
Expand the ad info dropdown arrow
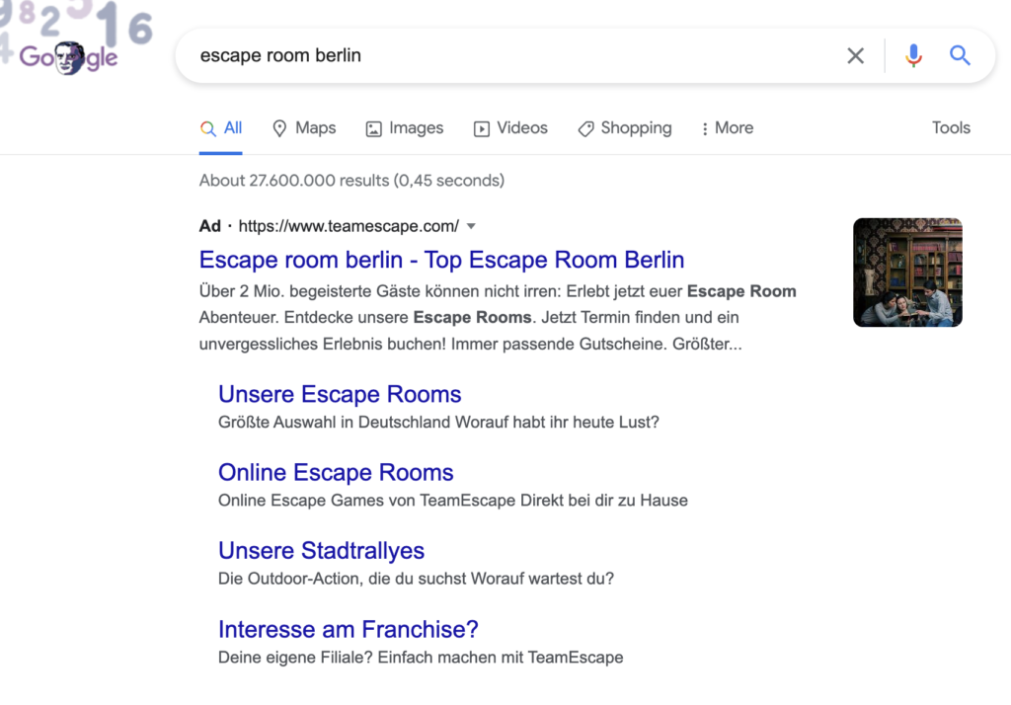pyautogui.click(x=471, y=226)
